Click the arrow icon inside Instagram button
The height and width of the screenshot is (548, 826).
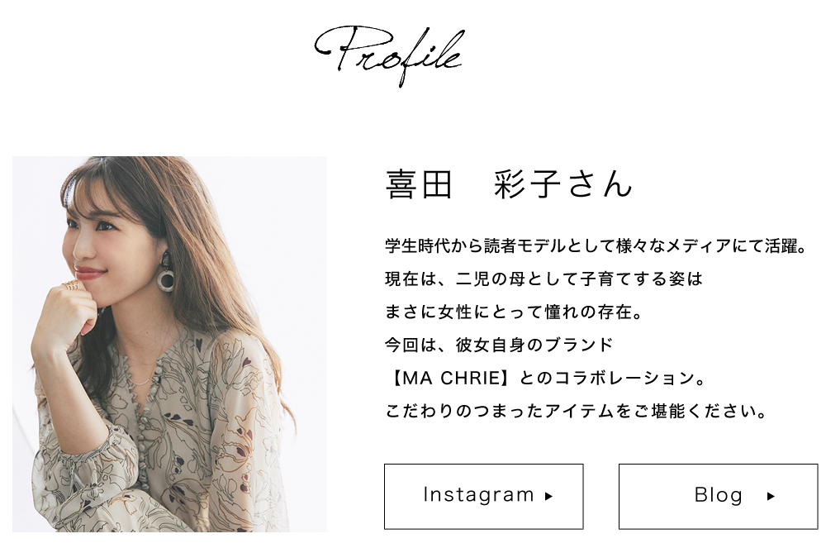point(548,497)
